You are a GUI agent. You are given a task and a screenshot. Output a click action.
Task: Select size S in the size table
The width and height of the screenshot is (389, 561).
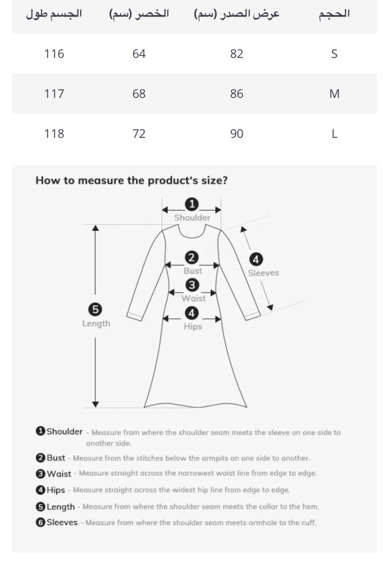tap(334, 54)
